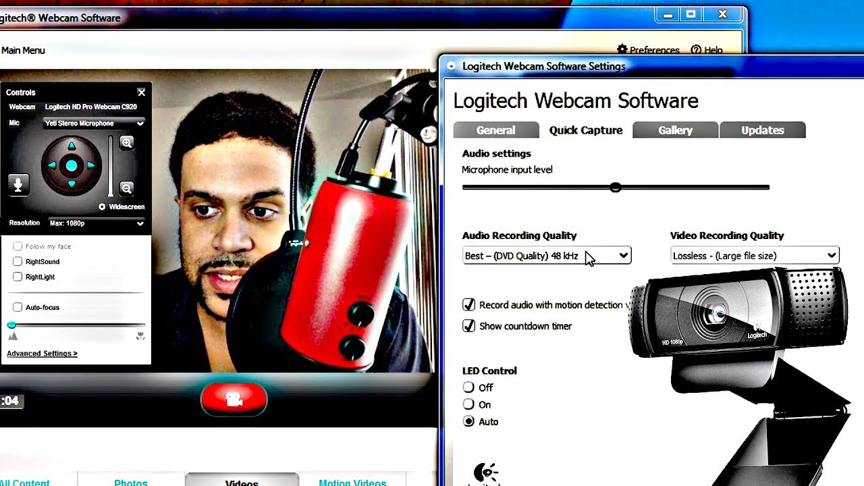Zoom in with the magnifier plus icon
The width and height of the screenshot is (864, 486).
(126, 142)
